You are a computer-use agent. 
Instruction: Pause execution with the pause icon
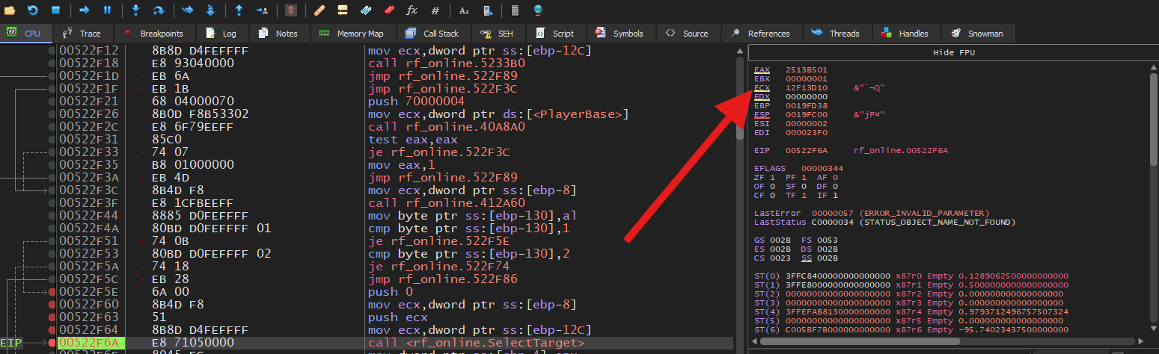(108, 10)
